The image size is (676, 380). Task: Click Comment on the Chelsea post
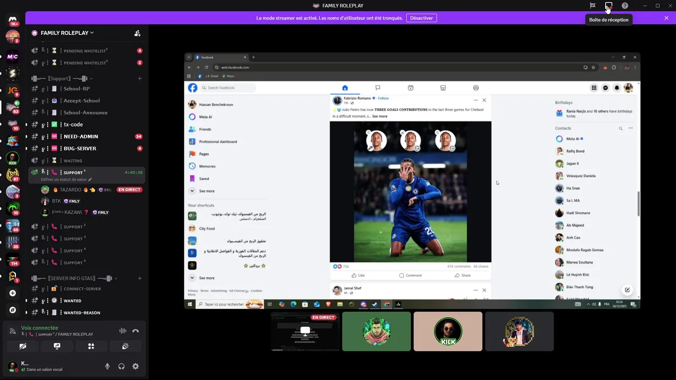coord(410,275)
